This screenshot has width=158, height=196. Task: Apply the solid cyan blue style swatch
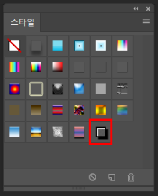pyautogui.click(x=58, y=46)
